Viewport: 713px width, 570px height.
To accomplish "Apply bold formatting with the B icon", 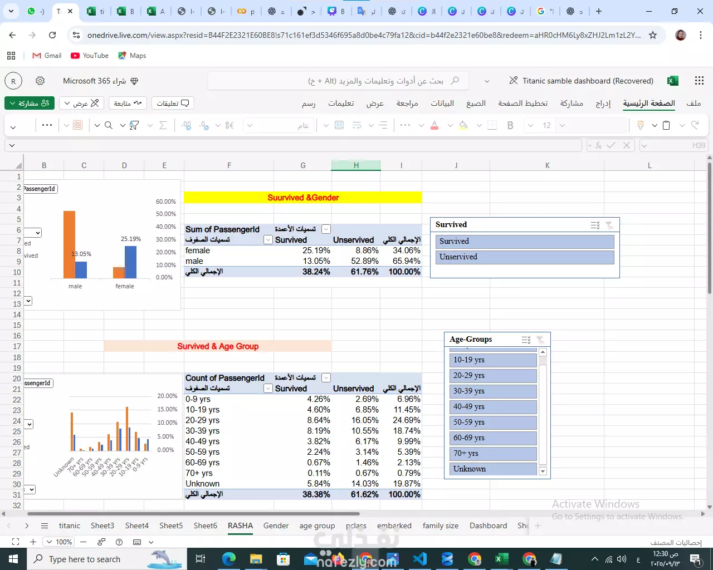I will pos(510,125).
